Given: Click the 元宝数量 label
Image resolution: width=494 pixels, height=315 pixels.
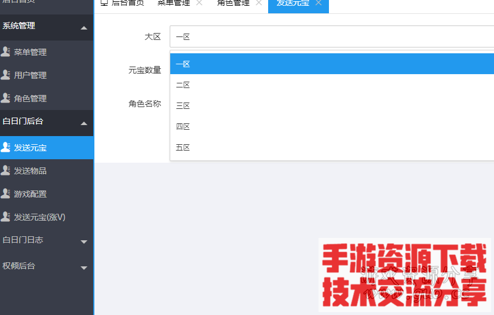Looking at the screenshot, I should (145, 70).
